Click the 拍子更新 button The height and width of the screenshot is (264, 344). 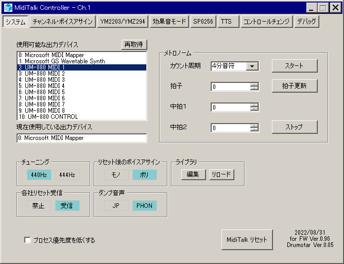(x=295, y=86)
